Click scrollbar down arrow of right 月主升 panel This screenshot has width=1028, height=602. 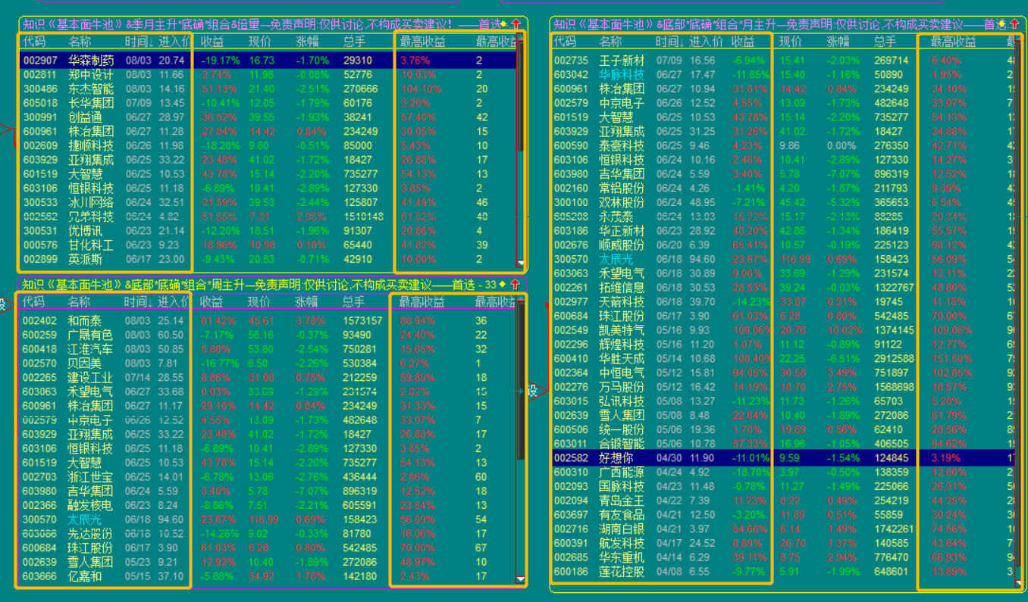pyautogui.click(x=1019, y=583)
